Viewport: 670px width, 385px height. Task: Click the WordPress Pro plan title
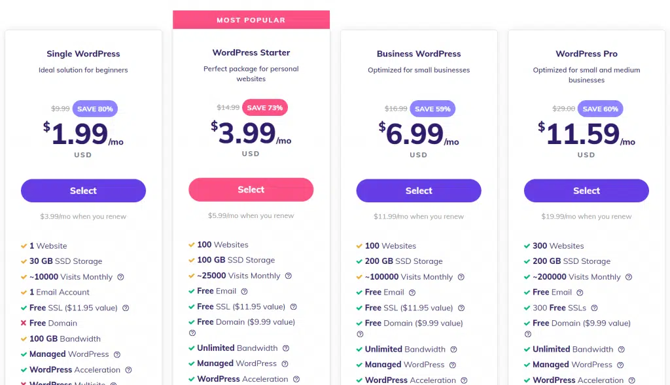tap(586, 54)
